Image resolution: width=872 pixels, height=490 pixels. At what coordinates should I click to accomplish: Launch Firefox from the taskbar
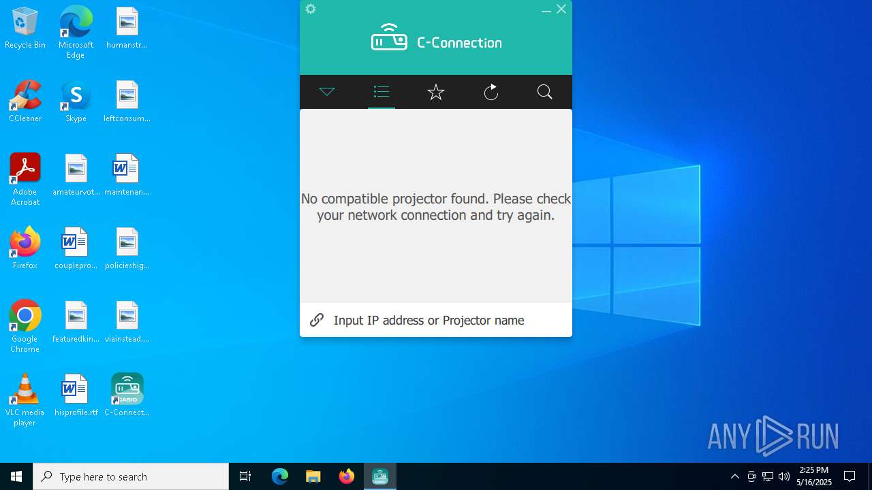pos(347,476)
